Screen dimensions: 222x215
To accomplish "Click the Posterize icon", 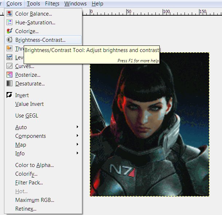I will [9, 75].
